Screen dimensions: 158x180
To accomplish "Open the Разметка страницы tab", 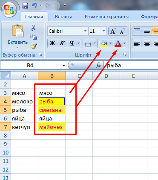I will [106, 17].
